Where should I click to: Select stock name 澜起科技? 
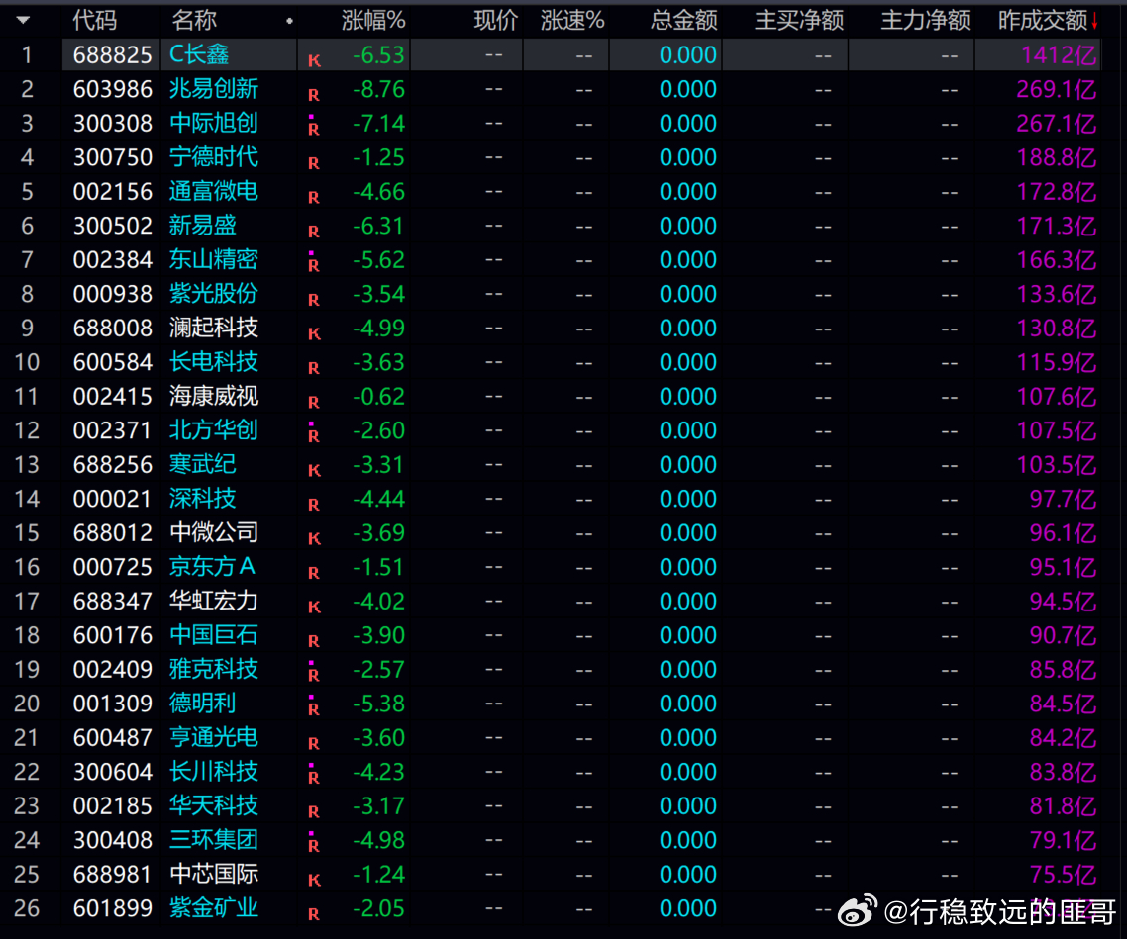coord(214,328)
